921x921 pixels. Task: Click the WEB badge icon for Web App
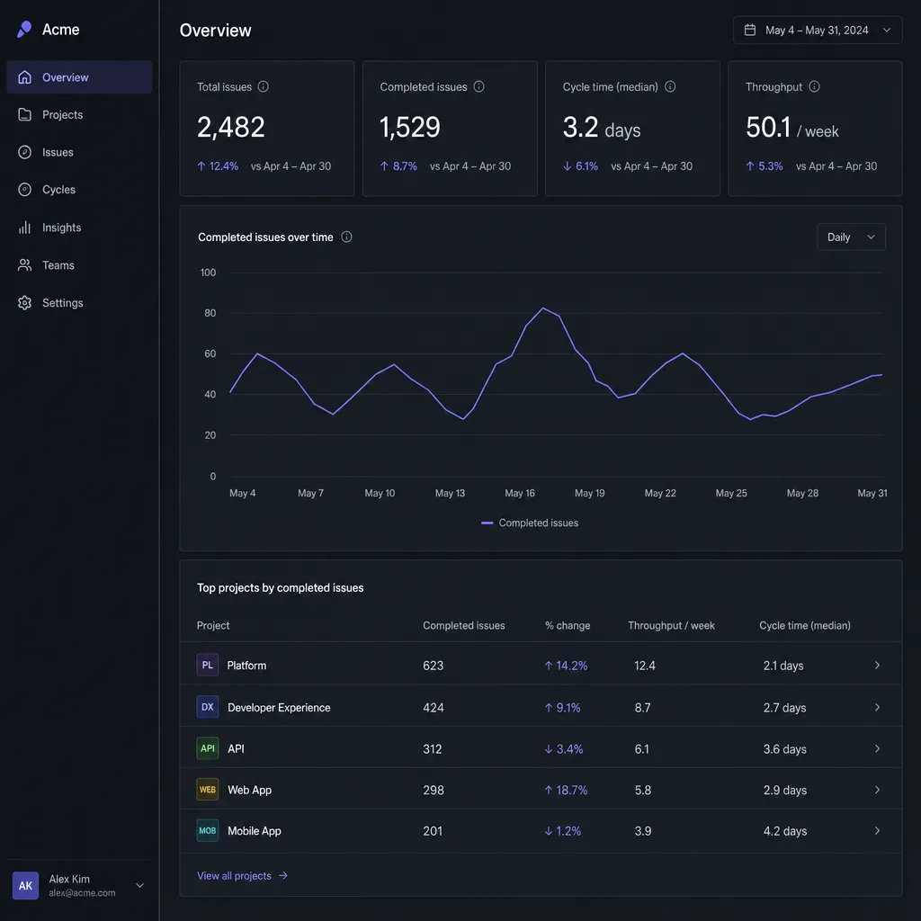pos(208,790)
